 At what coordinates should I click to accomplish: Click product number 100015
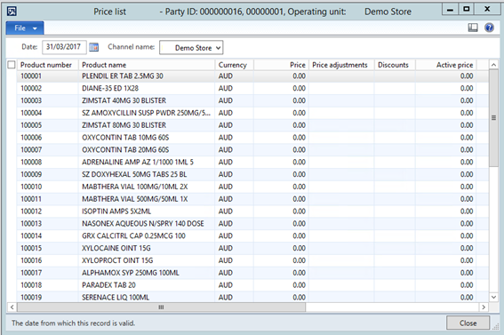31,248
